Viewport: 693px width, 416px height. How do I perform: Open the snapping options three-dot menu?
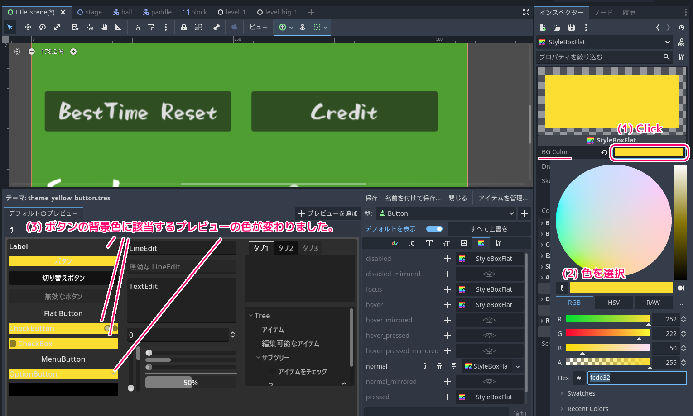tap(166, 27)
